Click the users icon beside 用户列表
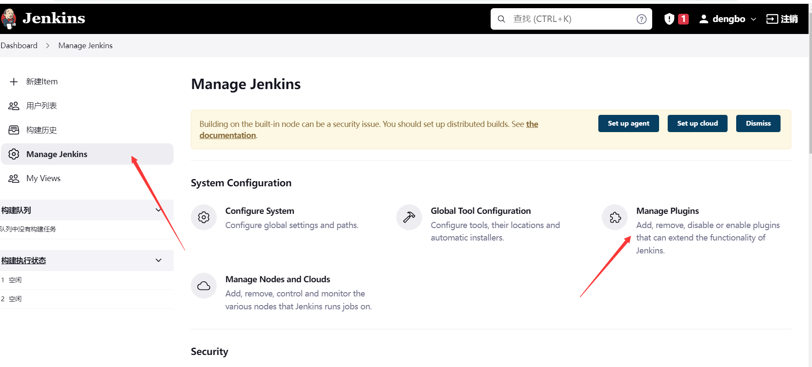Image resolution: width=812 pixels, height=367 pixels. 14,106
